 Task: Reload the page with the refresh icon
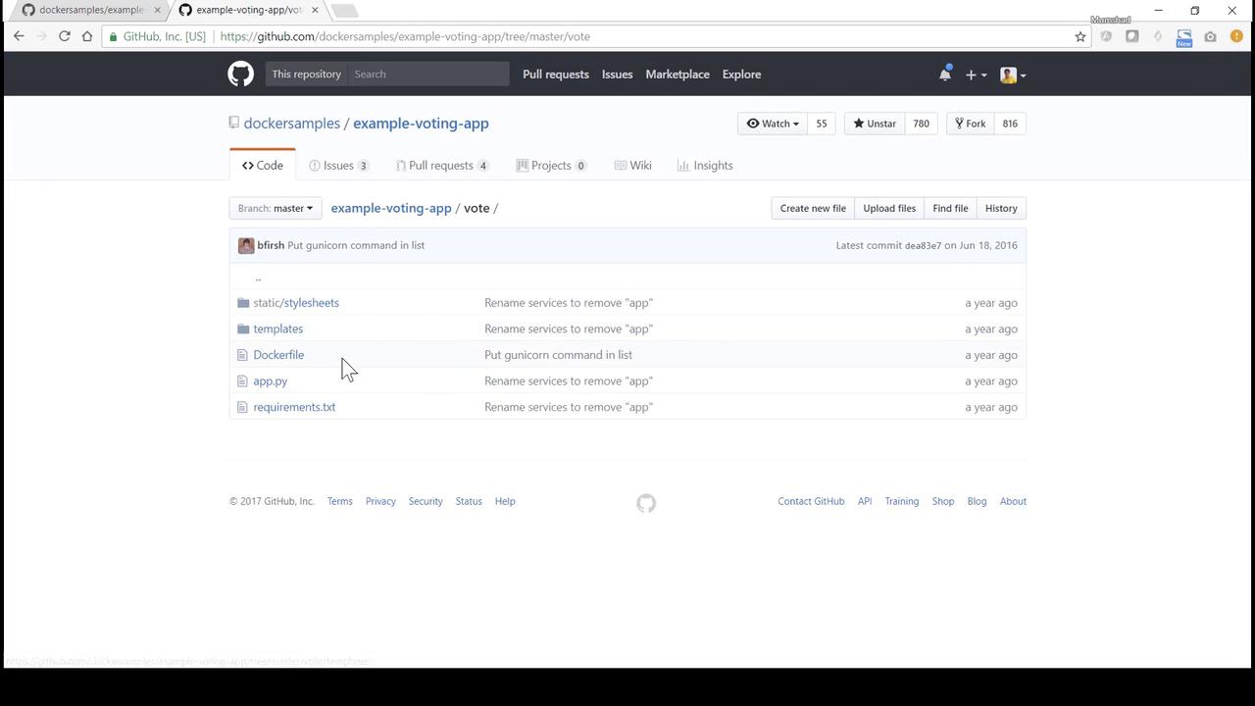(64, 36)
